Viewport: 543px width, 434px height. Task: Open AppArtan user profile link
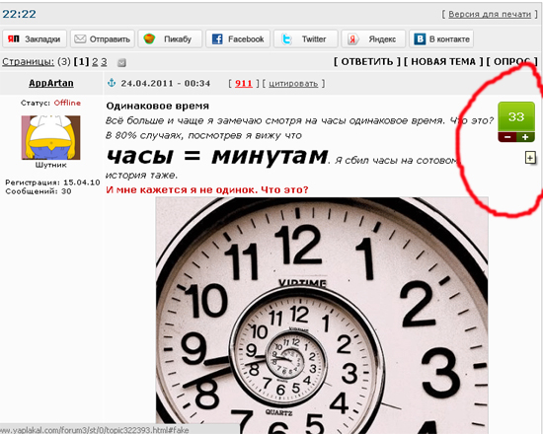[51, 83]
